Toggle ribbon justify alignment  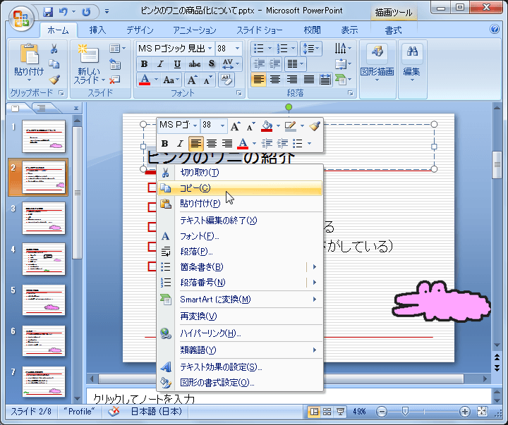(309, 80)
